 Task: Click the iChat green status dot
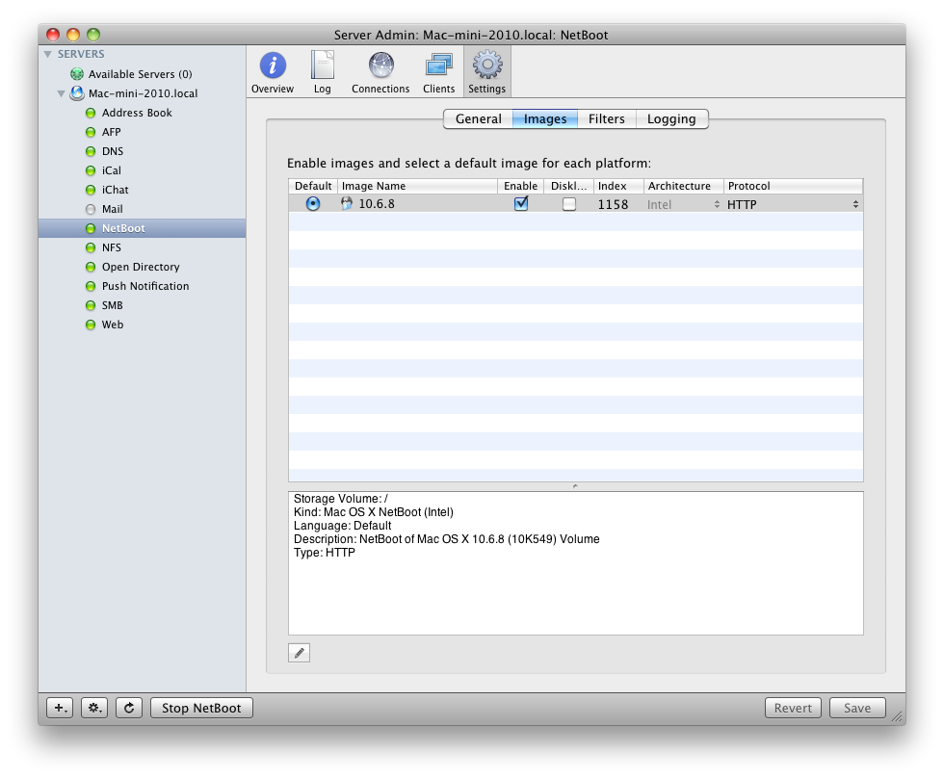pos(91,190)
